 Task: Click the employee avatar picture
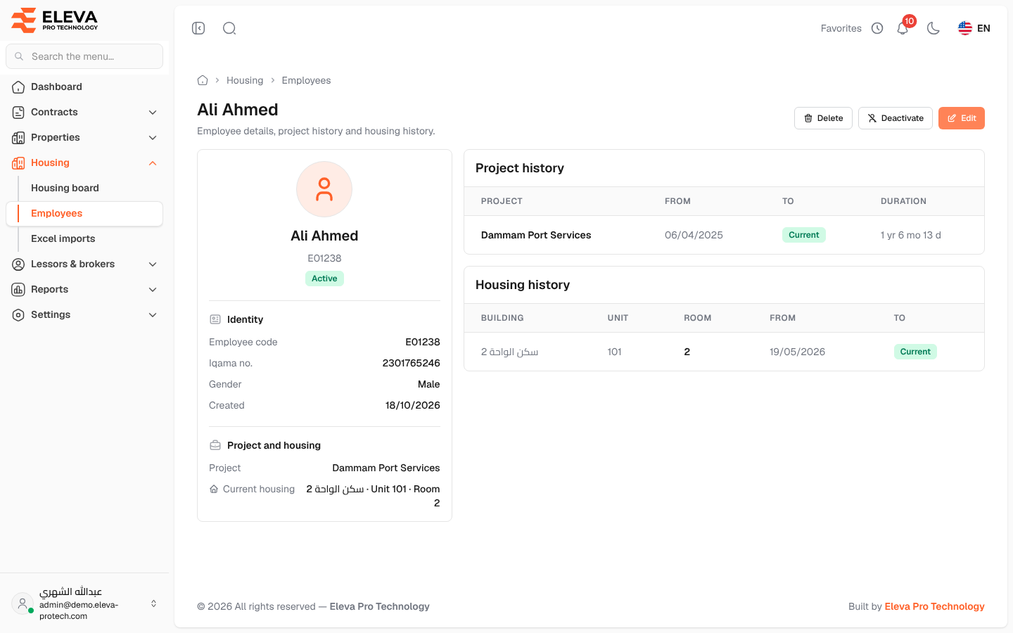click(324, 189)
